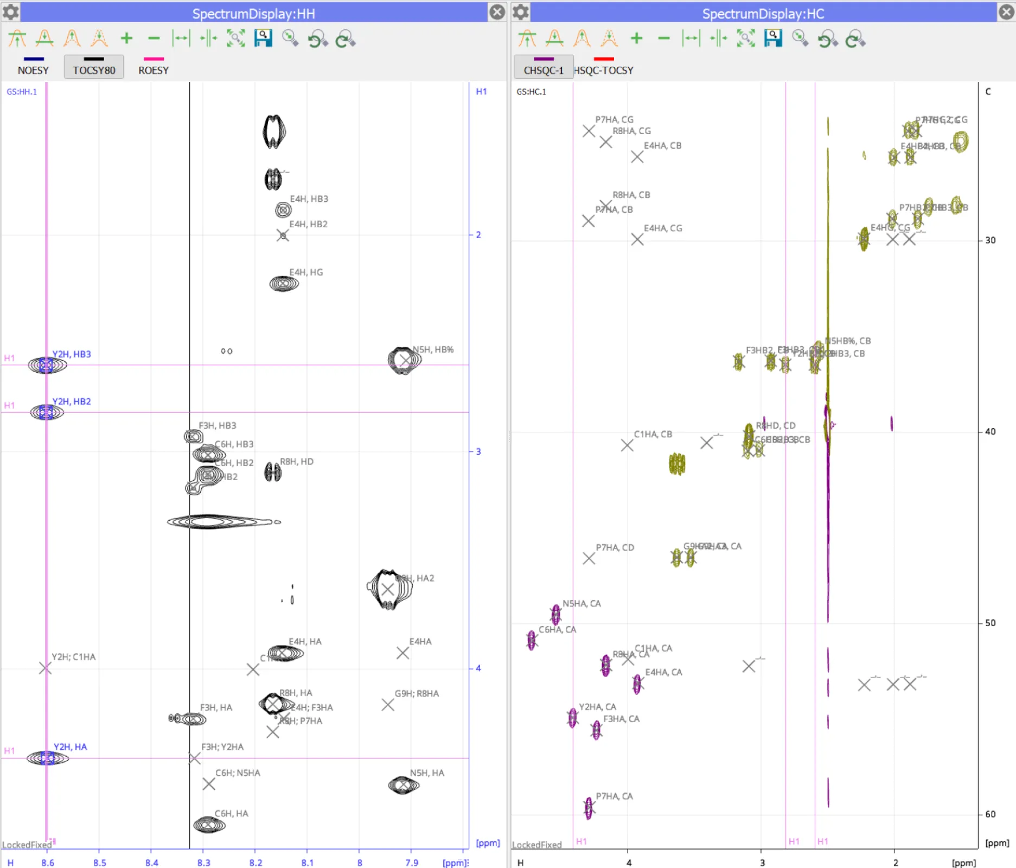Click the lower contour base level icon in HC display
This screenshot has height=868, width=1016.
click(x=663, y=39)
